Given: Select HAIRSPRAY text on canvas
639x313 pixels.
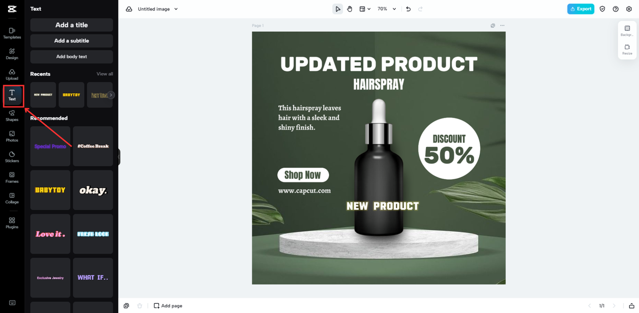Looking at the screenshot, I should [379, 84].
